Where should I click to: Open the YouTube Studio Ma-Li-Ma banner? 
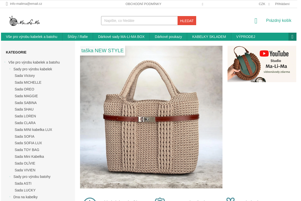[262, 64]
